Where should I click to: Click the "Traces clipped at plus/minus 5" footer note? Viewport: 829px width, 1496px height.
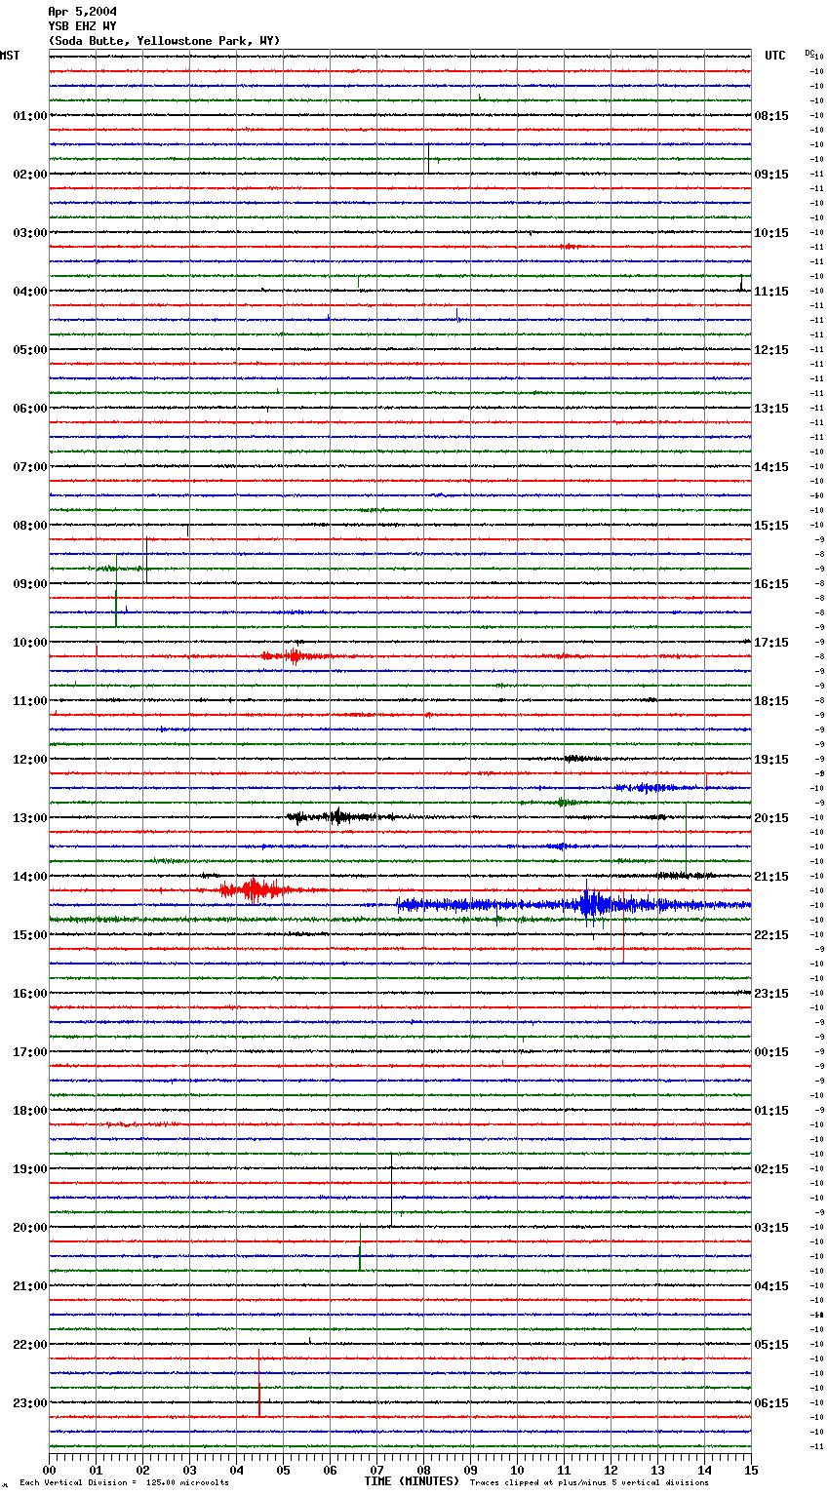589,1483
